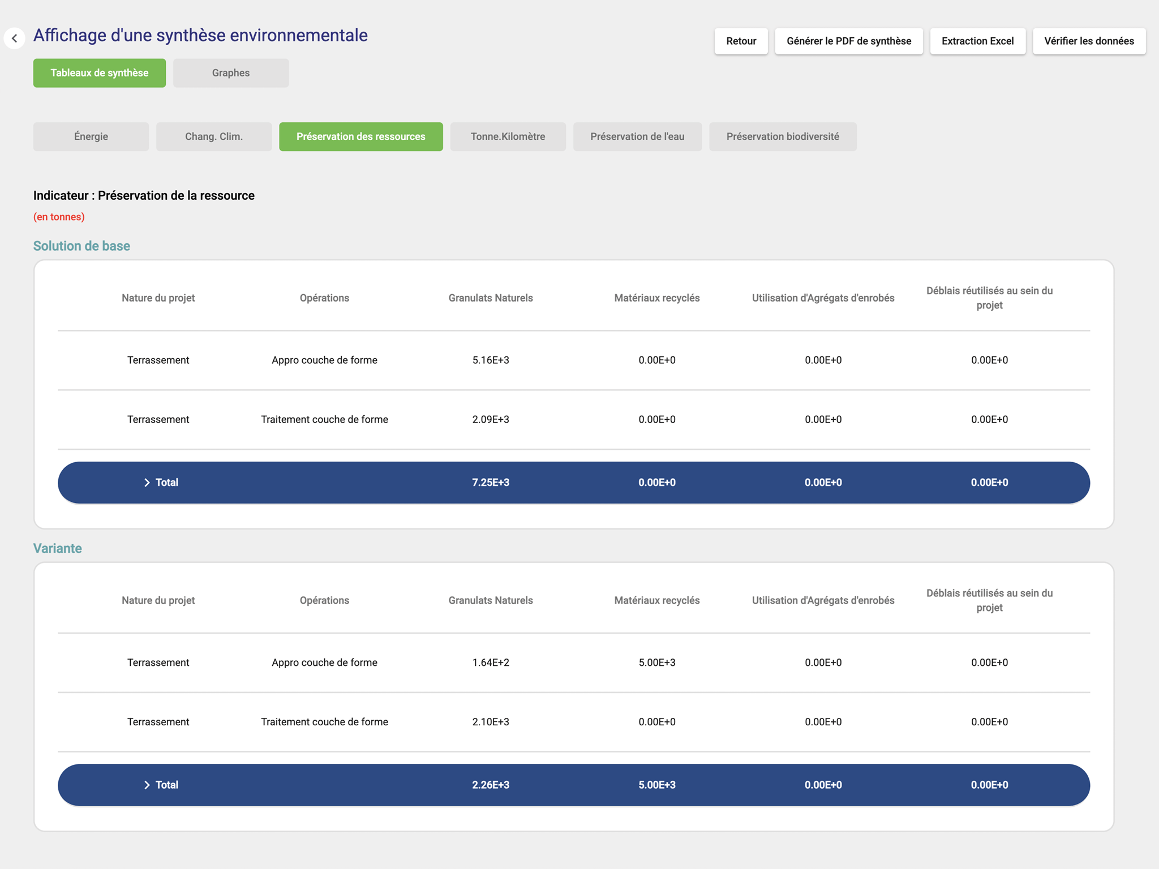Click Matériaux recyclés header in Variante table
The image size is (1159, 869).
click(656, 600)
